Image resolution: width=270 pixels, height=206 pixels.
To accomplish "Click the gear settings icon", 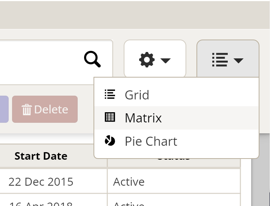I will [x=147, y=60].
